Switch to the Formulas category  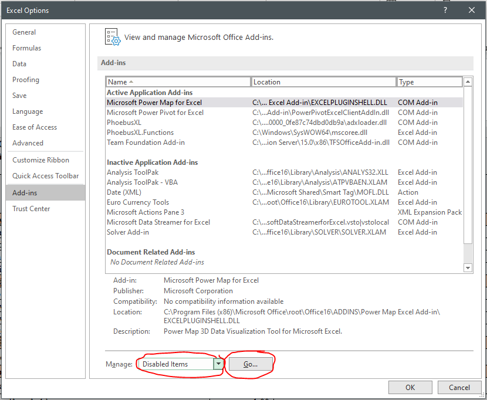(x=26, y=48)
